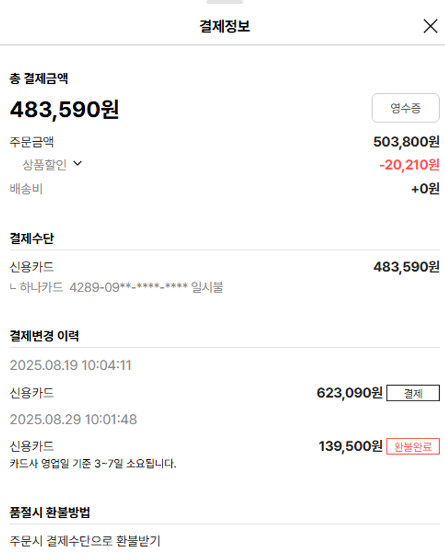The width and height of the screenshot is (445, 559).
Task: Tap the drag handle above the title
Action: pyautogui.click(x=224, y=2)
